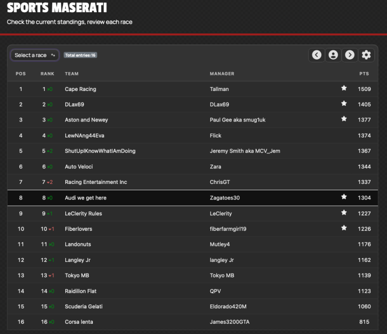
Task: Click the 1509 points value
Action: (364, 89)
